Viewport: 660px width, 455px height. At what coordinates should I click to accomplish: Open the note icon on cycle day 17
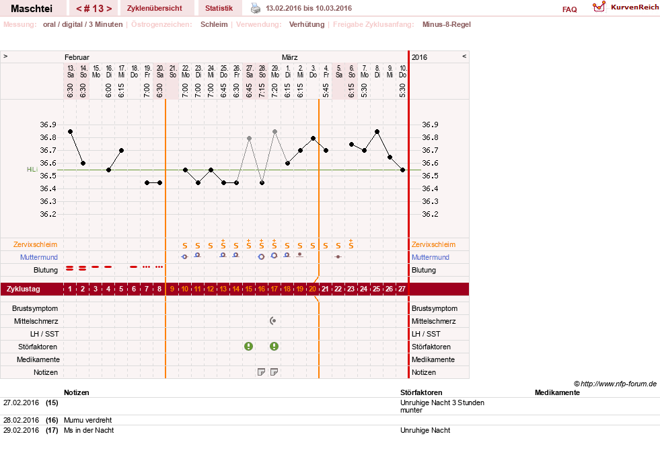click(274, 372)
